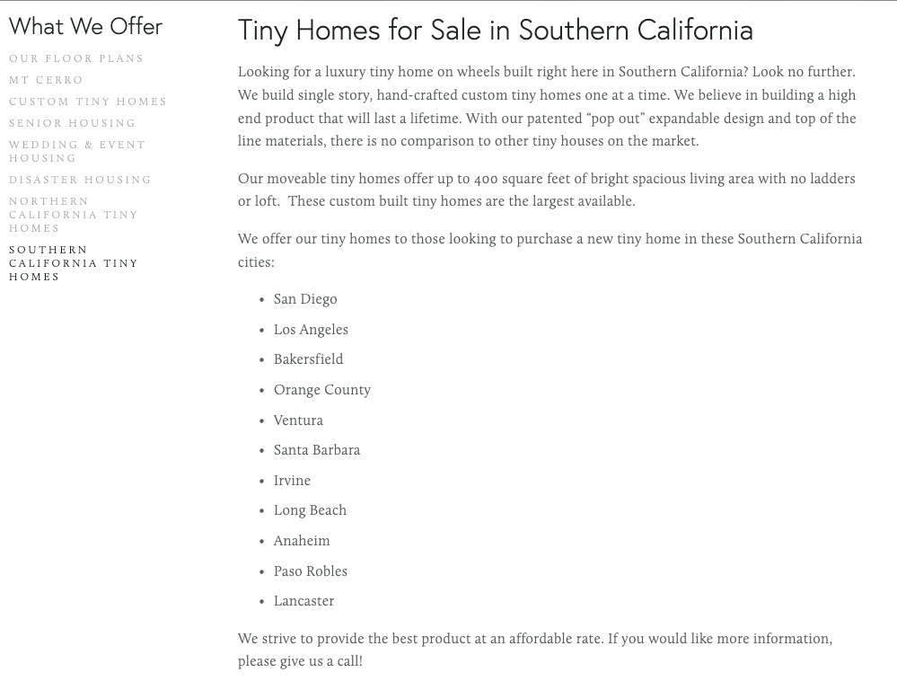The width and height of the screenshot is (897, 690).
Task: Click the What We Offer heading
Action: click(x=86, y=26)
